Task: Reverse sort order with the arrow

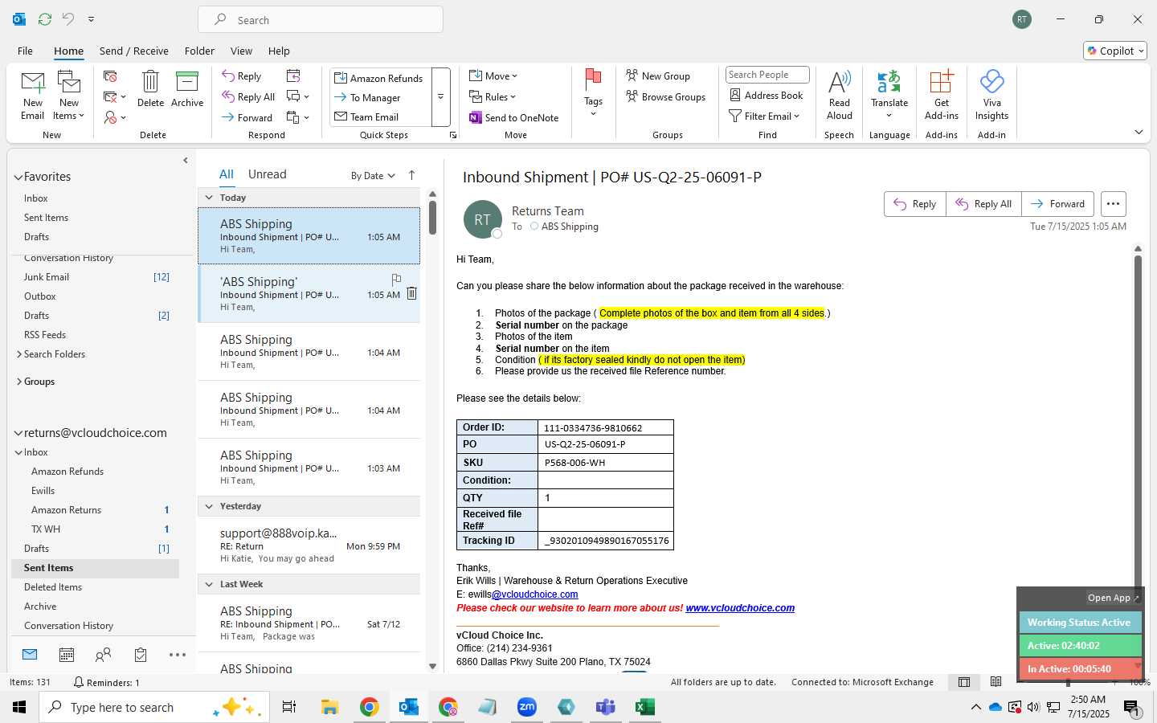Action: click(412, 175)
